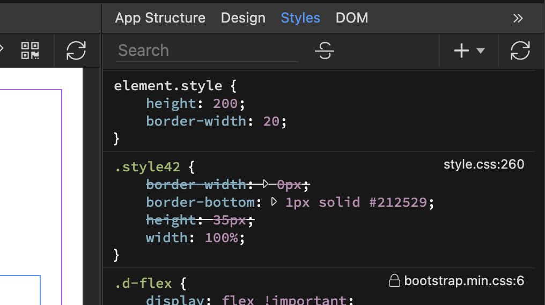Image resolution: width=545 pixels, height=305 pixels.
Task: Add a new style rule with plus icon
Action: [x=461, y=51]
